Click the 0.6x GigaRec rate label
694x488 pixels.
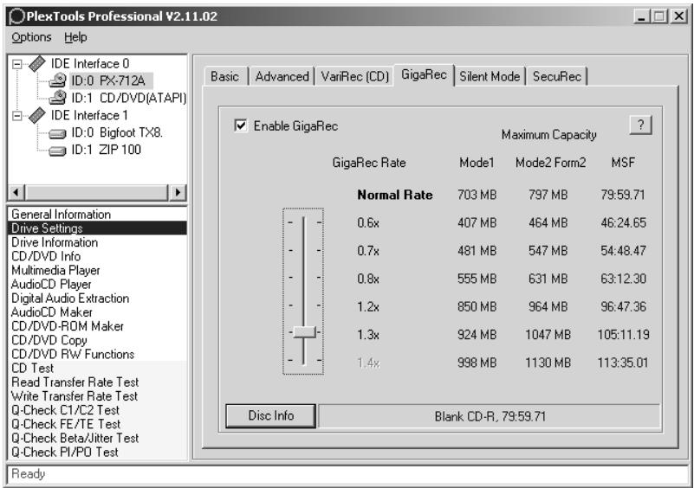(x=368, y=222)
